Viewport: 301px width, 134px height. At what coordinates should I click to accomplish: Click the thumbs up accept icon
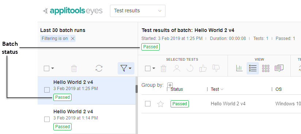click(x=203, y=68)
